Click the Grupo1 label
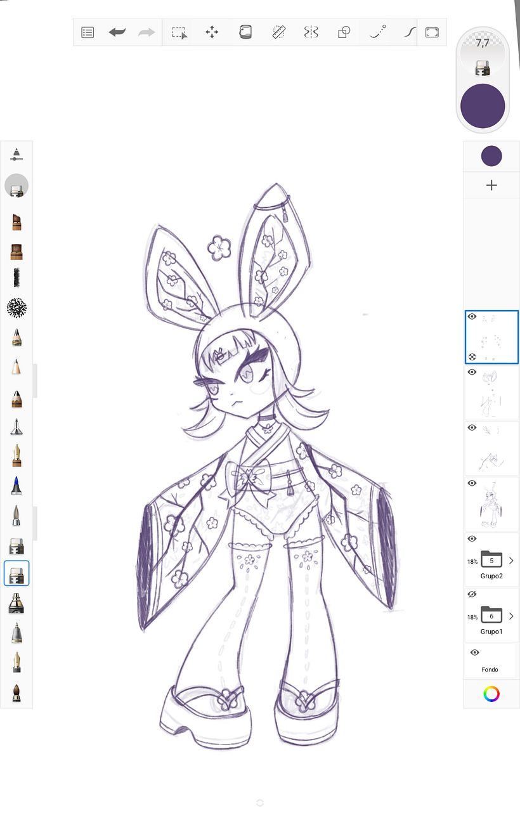 (491, 632)
